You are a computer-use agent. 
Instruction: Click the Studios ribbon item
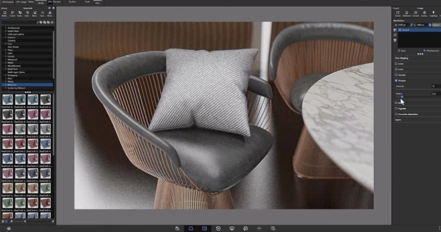coord(73,2)
